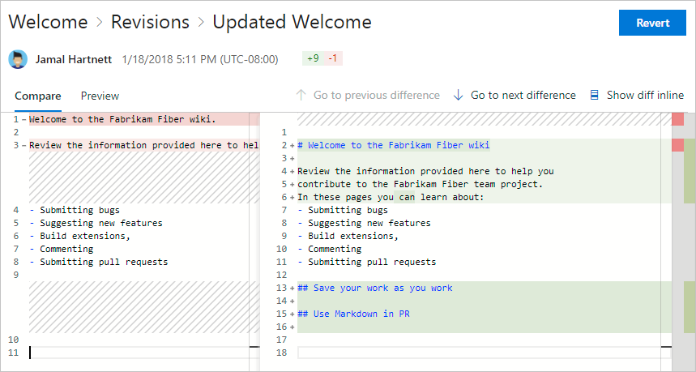Click added line 'contribute to the Fabrikam Fiber team project.'
The width and height of the screenshot is (696, 372).
pyautogui.click(x=420, y=184)
